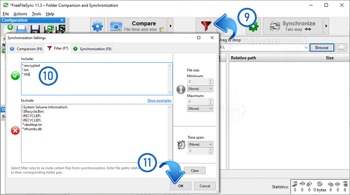
Task: Open synchronization settings green gear icon
Action: (x=253, y=27)
